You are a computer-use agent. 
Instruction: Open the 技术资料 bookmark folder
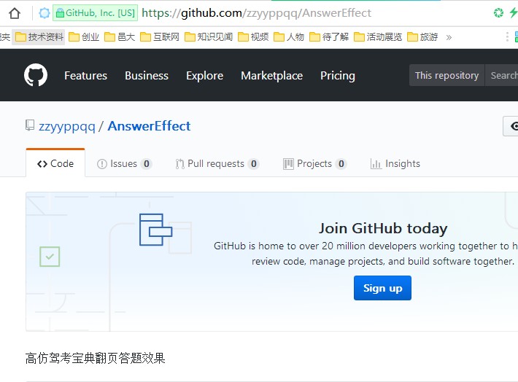[39, 37]
